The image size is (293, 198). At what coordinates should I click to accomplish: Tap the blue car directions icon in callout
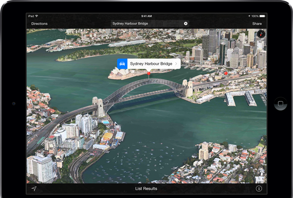point(122,64)
